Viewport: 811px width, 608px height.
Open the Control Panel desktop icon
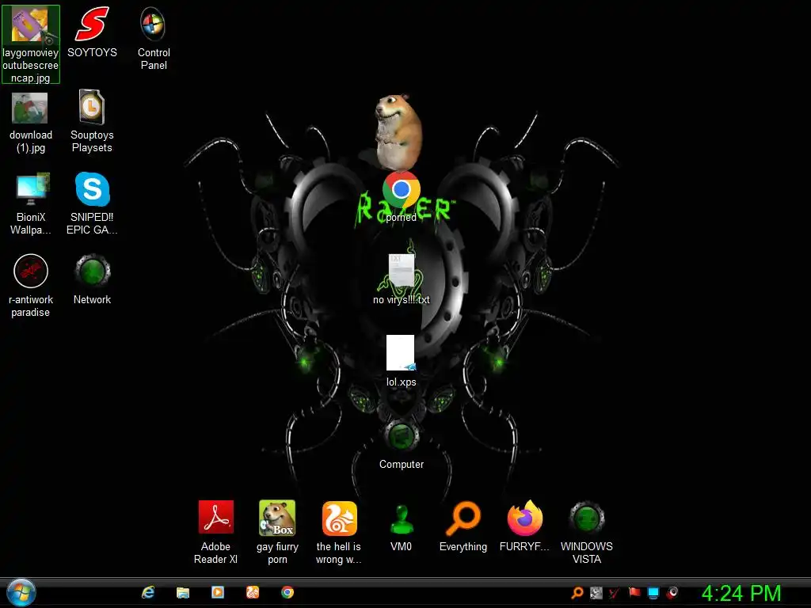pyautogui.click(x=154, y=39)
